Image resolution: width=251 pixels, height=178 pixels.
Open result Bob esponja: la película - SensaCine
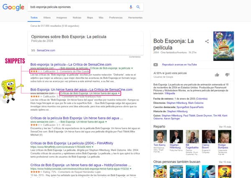tap(71, 64)
